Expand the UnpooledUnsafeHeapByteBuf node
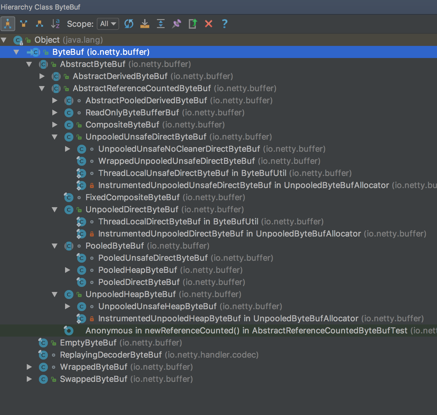Image resolution: width=437 pixels, height=415 pixels. [x=67, y=306]
